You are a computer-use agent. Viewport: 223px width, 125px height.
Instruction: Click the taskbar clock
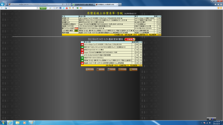pos(216,123)
